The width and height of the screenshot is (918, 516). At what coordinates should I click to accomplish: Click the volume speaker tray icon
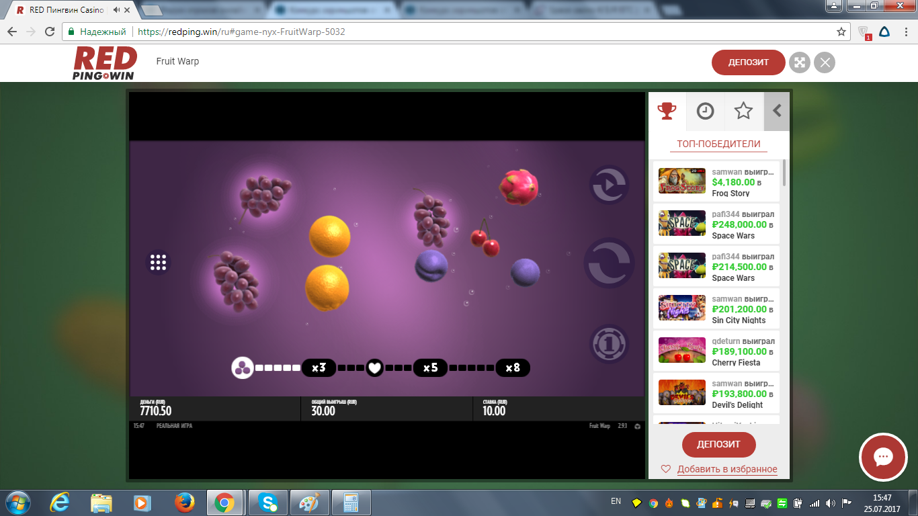[x=831, y=503]
